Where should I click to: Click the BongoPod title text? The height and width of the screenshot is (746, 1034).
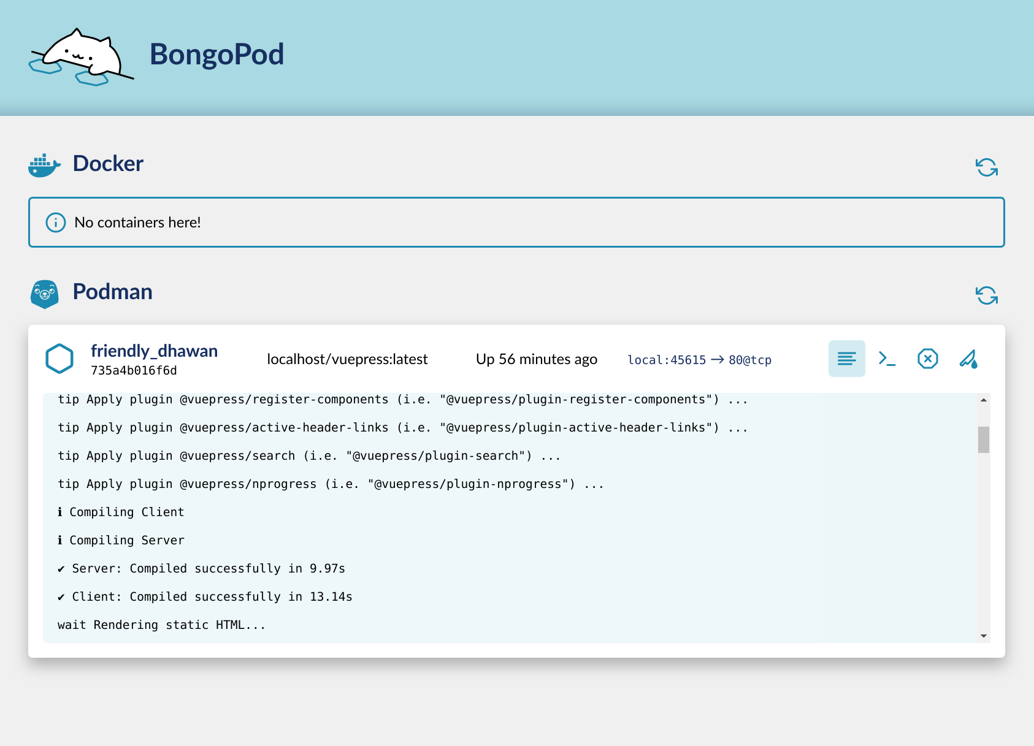click(216, 54)
